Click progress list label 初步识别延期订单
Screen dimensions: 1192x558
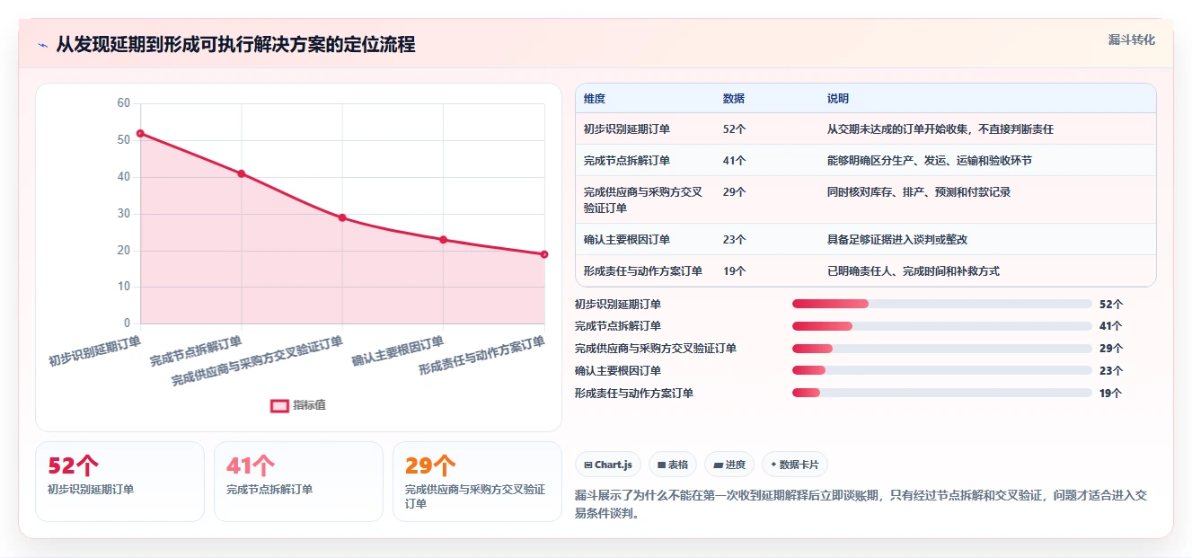(618, 305)
